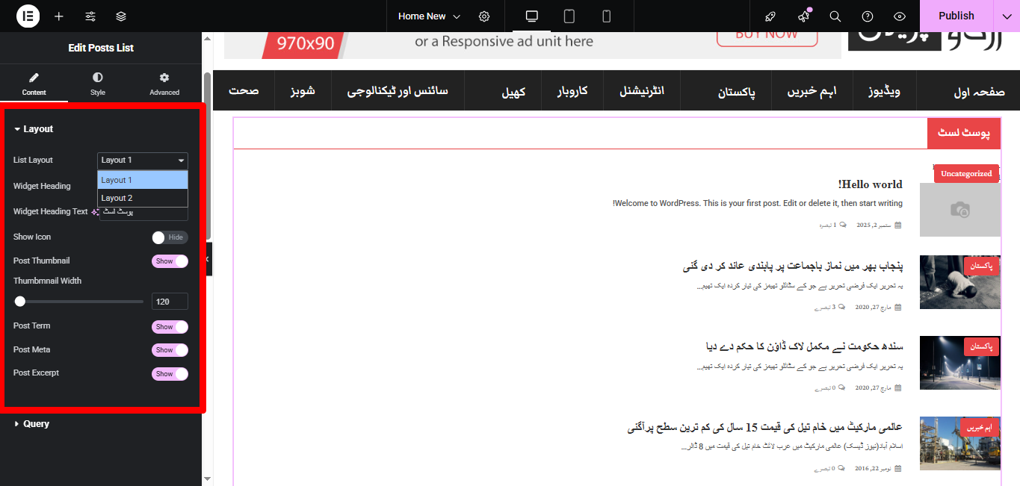The width and height of the screenshot is (1020, 486).
Task: Open page settings gear icon
Action: 484,16
